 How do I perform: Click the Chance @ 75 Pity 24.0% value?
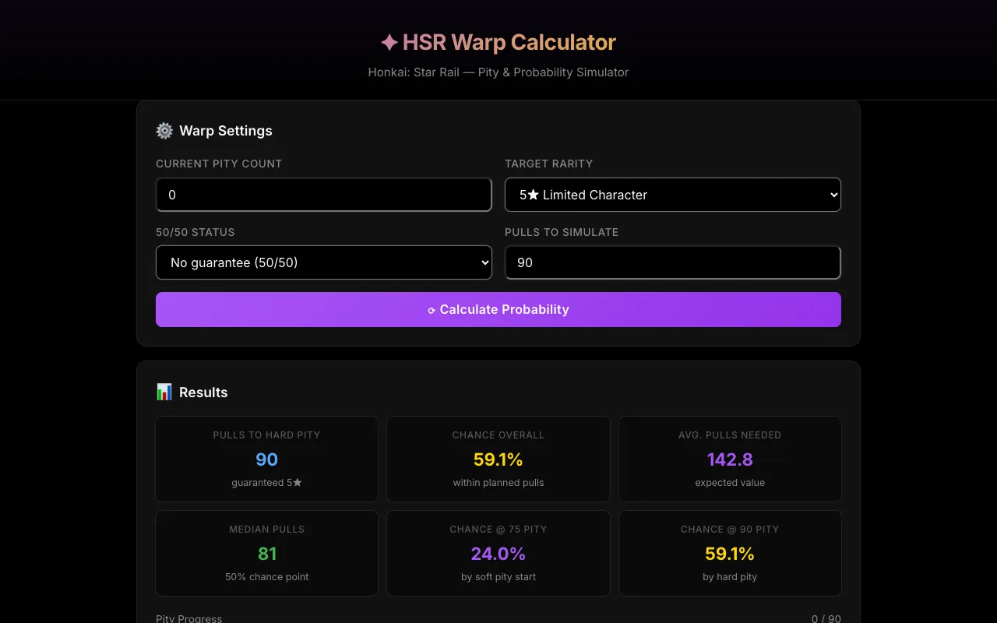[x=498, y=554]
